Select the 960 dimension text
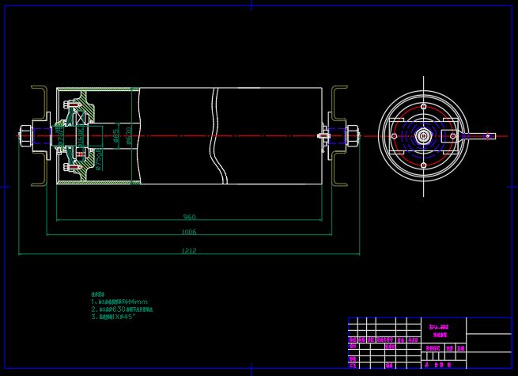Screen dimensions: 518x376 pos(189,216)
